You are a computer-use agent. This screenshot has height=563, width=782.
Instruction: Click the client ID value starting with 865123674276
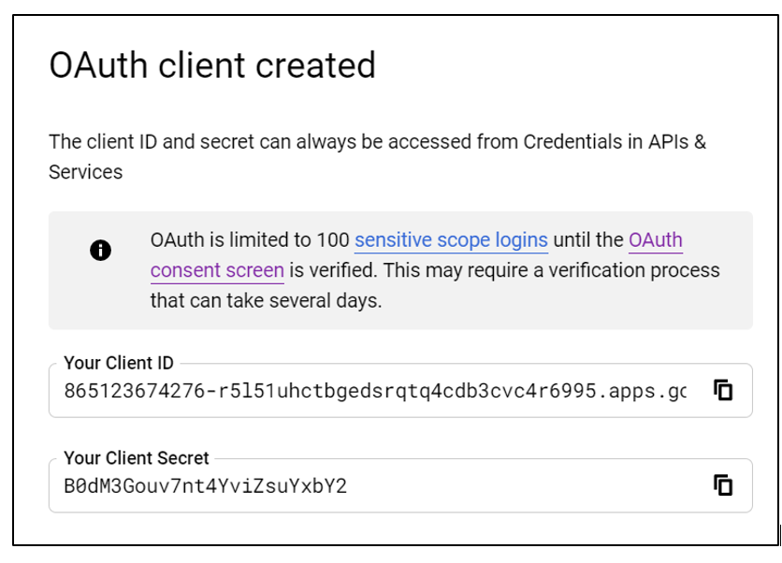click(x=374, y=391)
